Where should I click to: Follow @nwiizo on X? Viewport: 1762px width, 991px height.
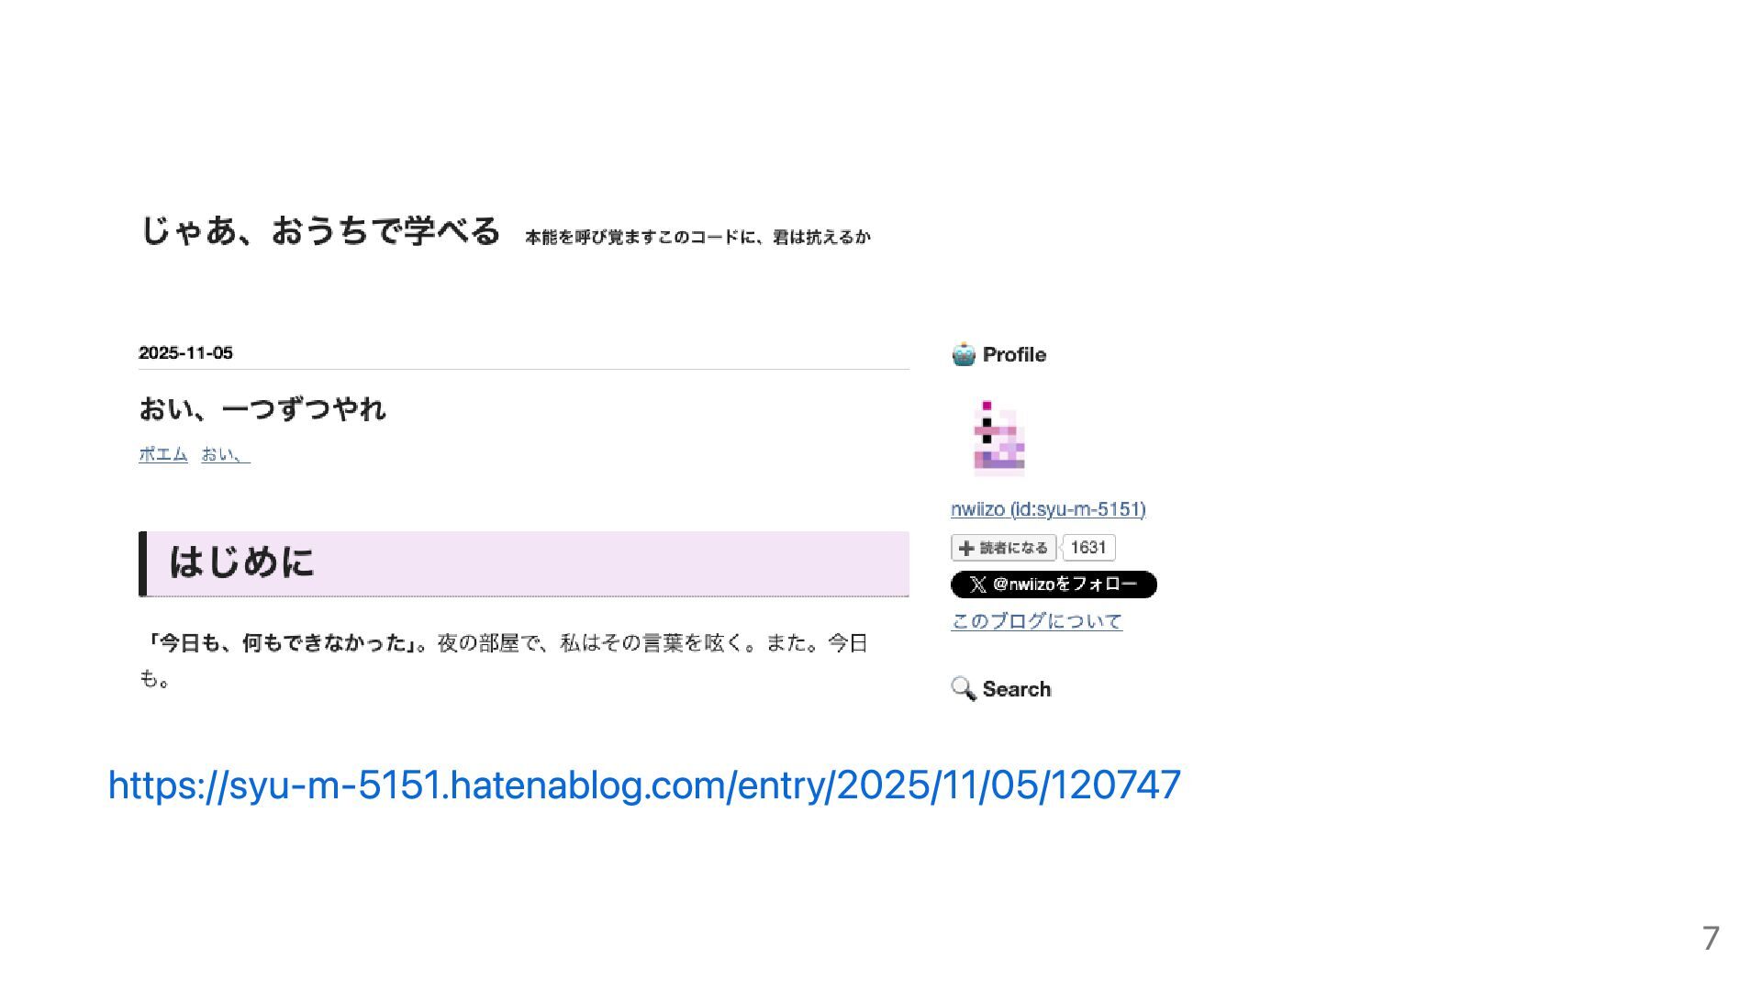1054,585
